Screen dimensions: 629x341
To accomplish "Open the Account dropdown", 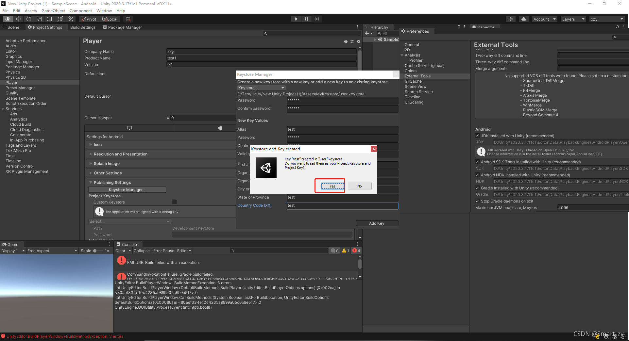I will 544,19.
